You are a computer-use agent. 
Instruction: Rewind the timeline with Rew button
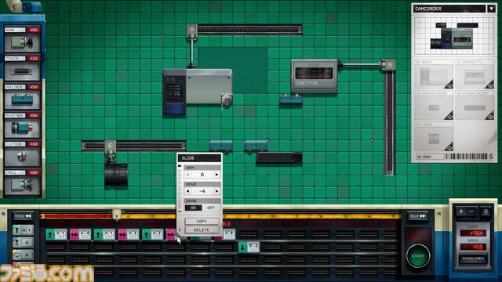pyautogui.click(x=23, y=216)
